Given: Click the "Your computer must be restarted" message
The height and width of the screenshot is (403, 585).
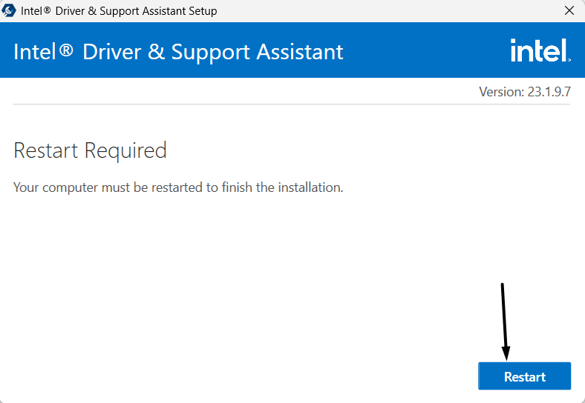Looking at the screenshot, I should click(178, 187).
